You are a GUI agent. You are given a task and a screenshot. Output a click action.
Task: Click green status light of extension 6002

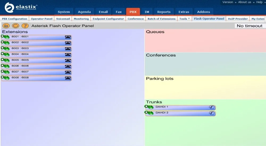(7, 43)
